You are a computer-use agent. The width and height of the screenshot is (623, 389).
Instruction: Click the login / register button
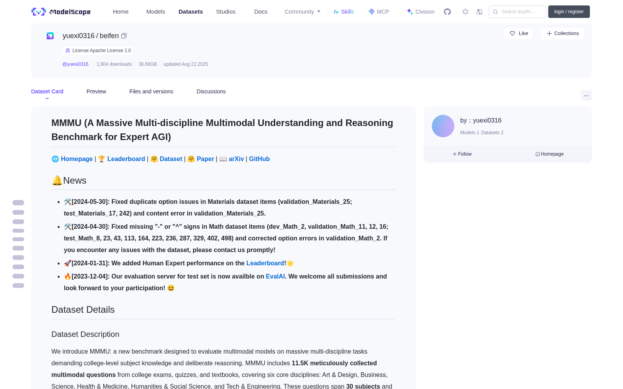tap(569, 12)
